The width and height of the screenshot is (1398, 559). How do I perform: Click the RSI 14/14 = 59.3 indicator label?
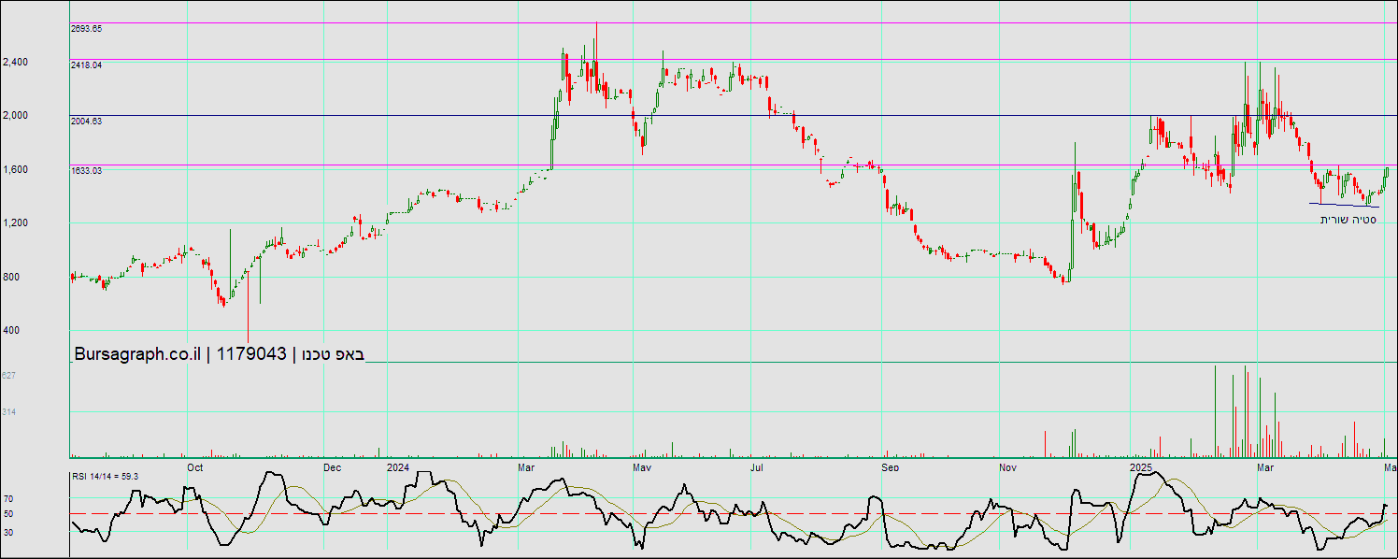[x=105, y=477]
